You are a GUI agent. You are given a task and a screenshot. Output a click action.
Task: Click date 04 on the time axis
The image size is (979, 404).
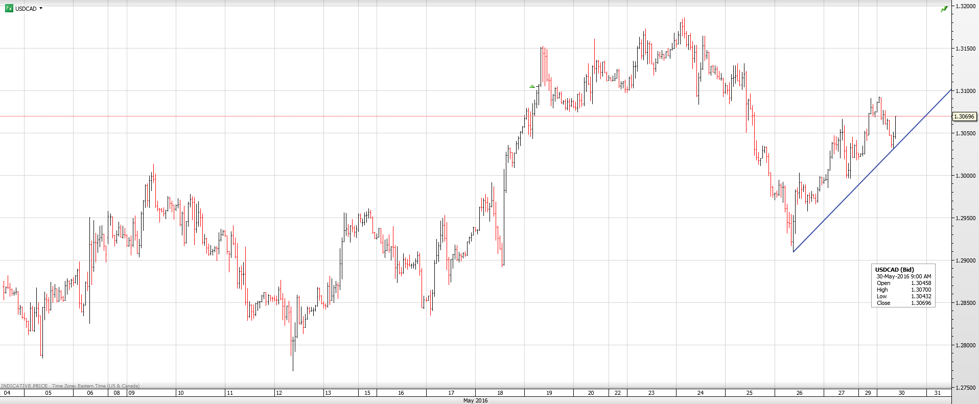[x=7, y=393]
